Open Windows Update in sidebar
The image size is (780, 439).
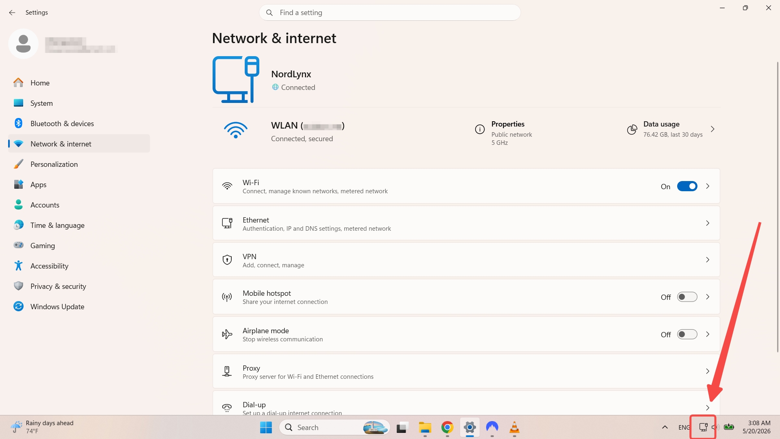[79, 306]
